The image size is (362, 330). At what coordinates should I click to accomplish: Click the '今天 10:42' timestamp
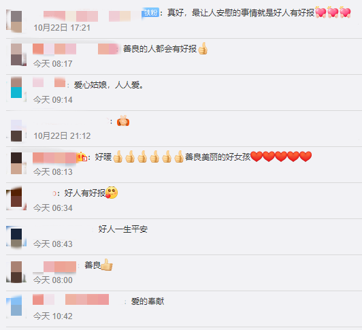tap(52, 316)
